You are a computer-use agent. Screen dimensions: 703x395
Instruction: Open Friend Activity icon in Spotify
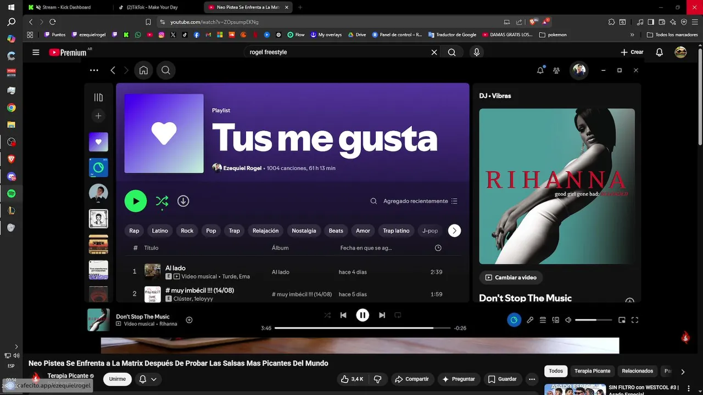[x=556, y=70]
